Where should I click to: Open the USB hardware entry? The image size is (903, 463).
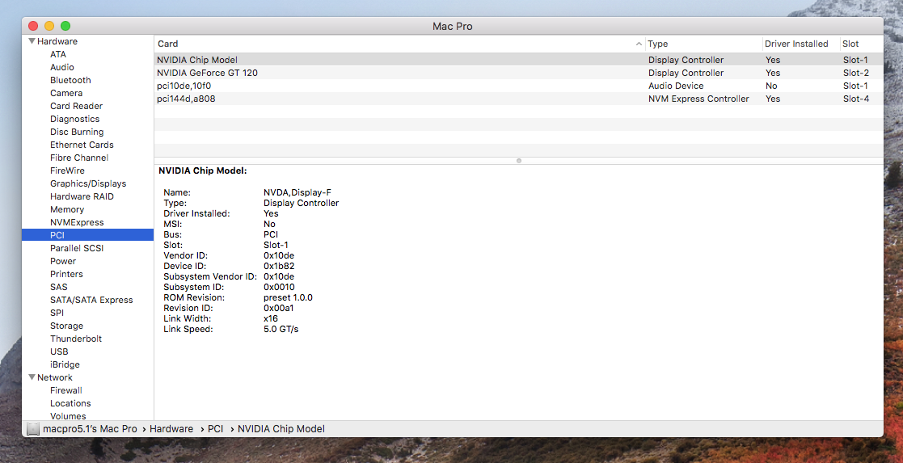pyautogui.click(x=59, y=351)
